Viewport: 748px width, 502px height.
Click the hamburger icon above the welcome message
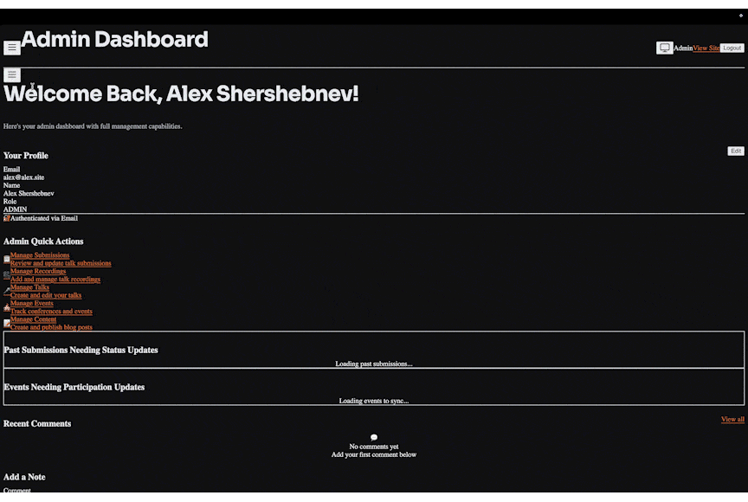pyautogui.click(x=11, y=74)
